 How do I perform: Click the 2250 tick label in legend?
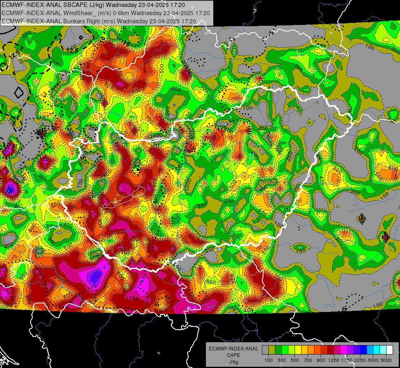pos(360,360)
